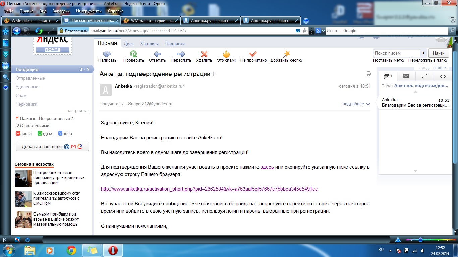Image resolution: width=458 pixels, height=257 pixels.
Task: Click the Не прочитано checkmark icon
Action: [253, 54]
